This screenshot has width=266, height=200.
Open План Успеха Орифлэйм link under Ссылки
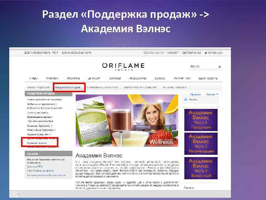click(41, 171)
